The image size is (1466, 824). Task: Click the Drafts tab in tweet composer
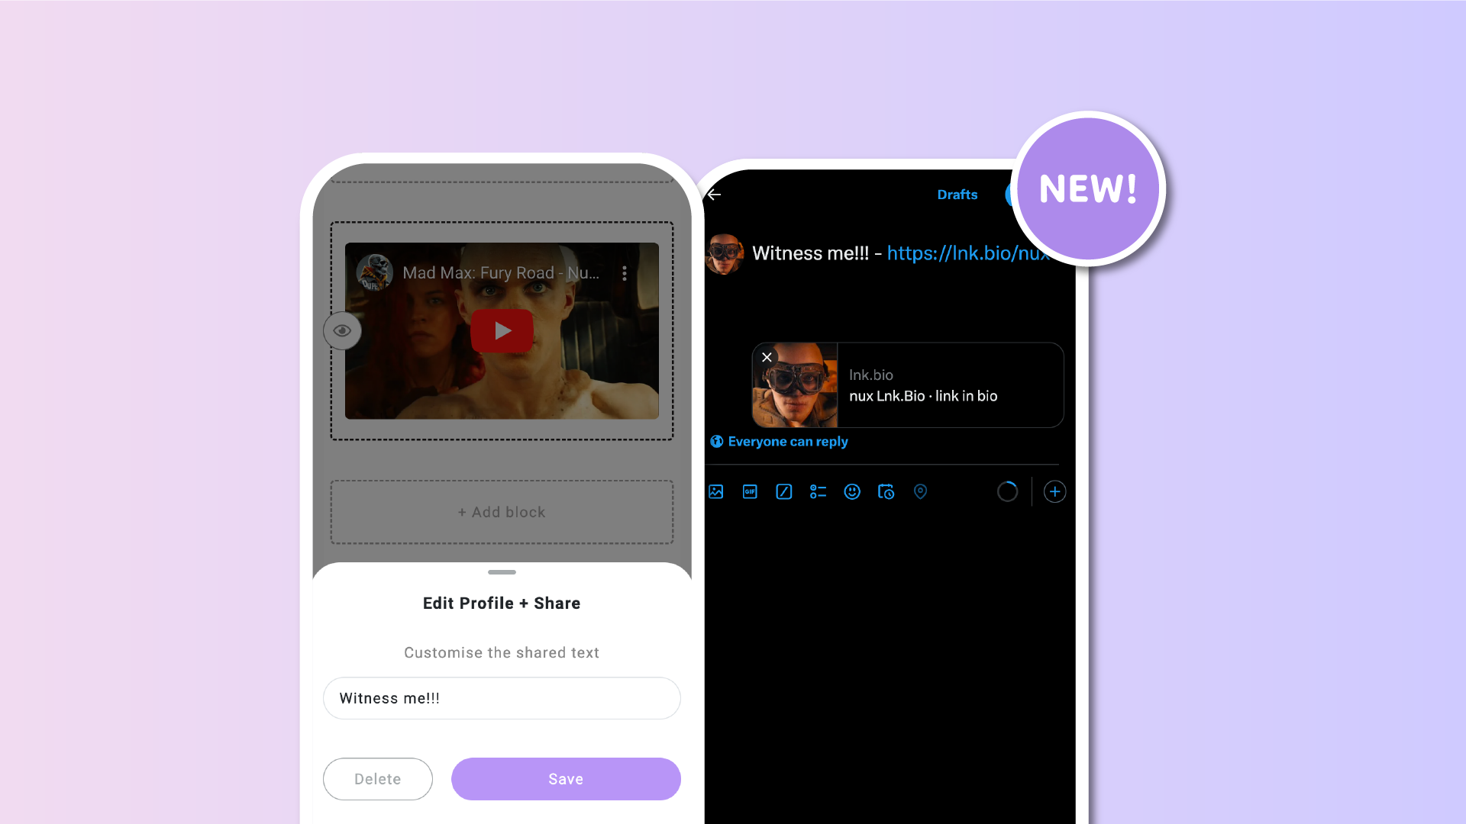coord(957,193)
